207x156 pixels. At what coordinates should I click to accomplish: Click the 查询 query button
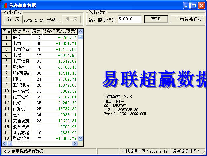pyautogui.click(x=156, y=19)
